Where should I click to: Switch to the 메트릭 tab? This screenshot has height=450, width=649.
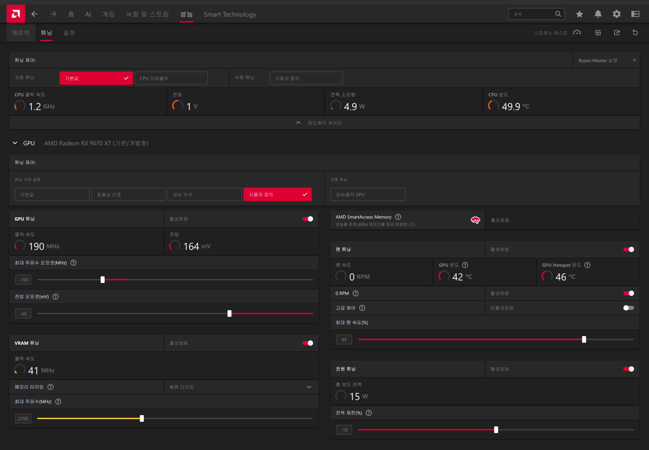21,33
